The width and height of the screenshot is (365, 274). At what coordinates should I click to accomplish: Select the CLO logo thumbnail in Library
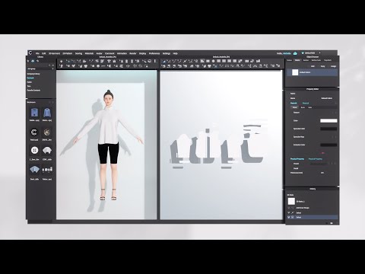(x=34, y=132)
